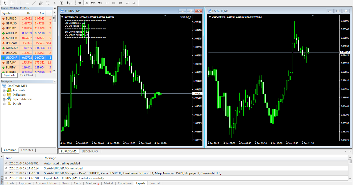Select the text (A) drawing tool

tap(54, 3)
